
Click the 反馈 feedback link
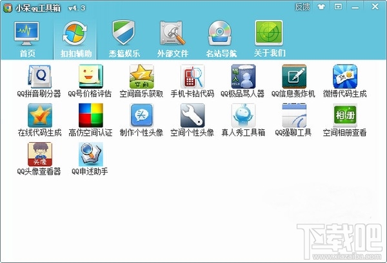pos(303,6)
